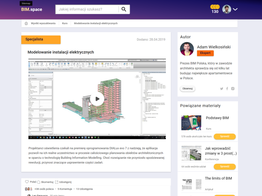Open Adam Wielkosiński's Twitter profile icon
This screenshot has width=262, height=196.
222,89
